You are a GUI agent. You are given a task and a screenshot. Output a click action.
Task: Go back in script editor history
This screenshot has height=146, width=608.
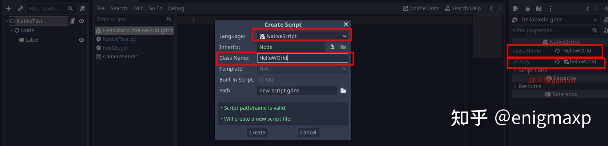point(491,8)
